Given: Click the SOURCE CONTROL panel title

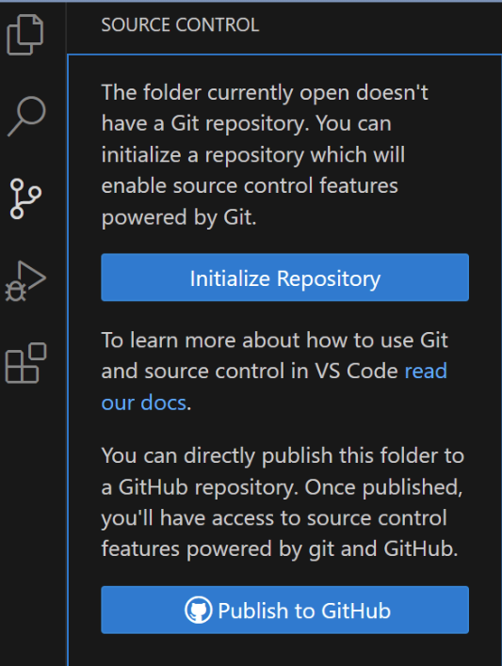Looking at the screenshot, I should tap(180, 24).
